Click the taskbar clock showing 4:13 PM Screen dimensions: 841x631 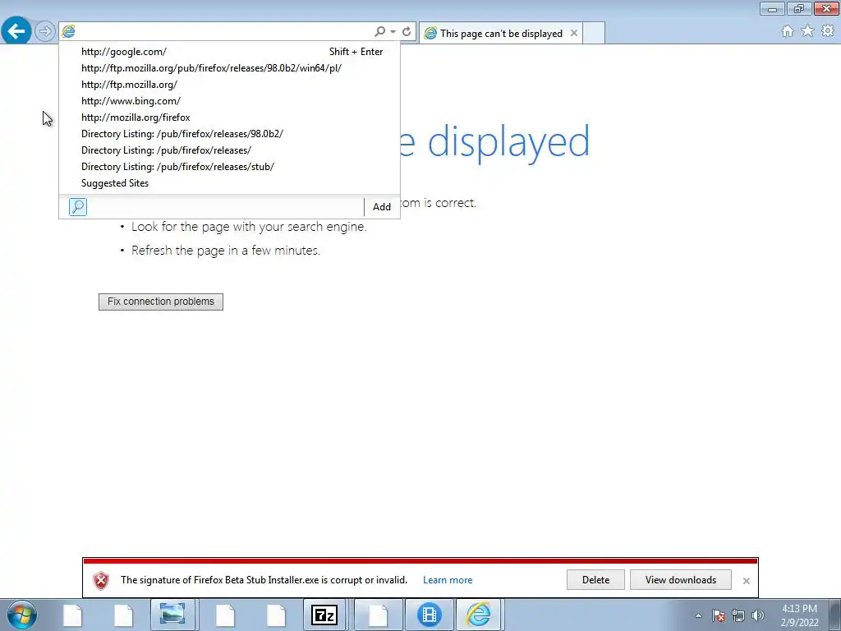point(799,615)
